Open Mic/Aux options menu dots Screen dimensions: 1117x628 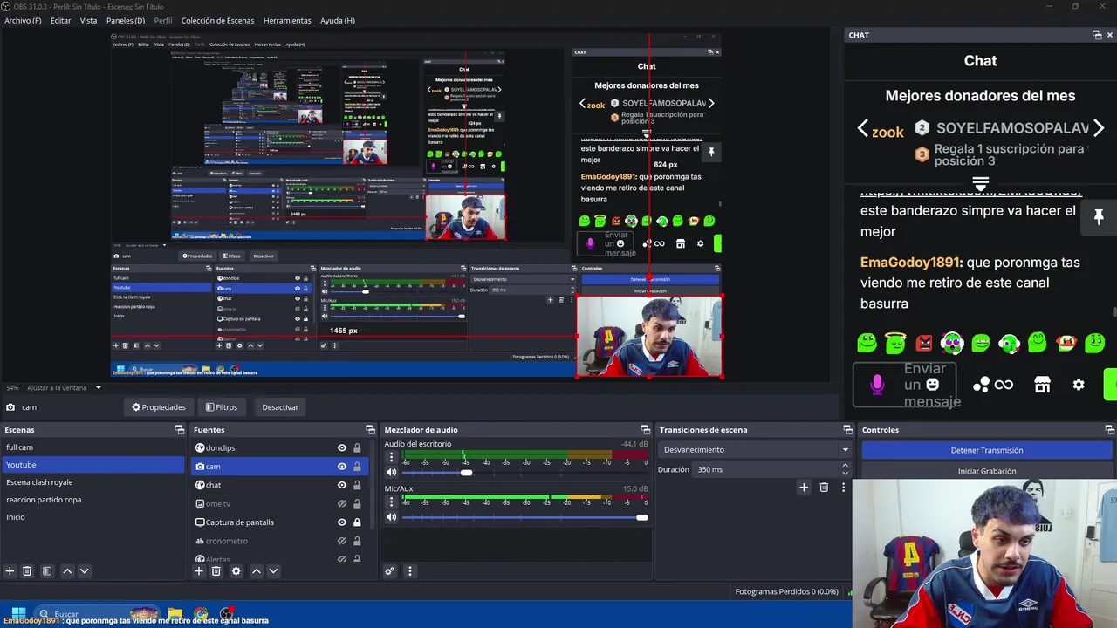tap(391, 502)
